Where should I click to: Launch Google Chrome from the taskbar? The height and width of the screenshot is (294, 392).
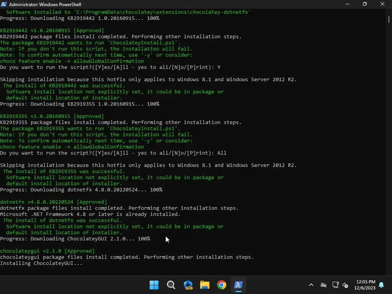pos(222,285)
